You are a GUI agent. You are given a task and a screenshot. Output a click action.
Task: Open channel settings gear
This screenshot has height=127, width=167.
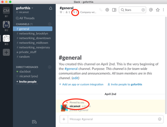107,10
